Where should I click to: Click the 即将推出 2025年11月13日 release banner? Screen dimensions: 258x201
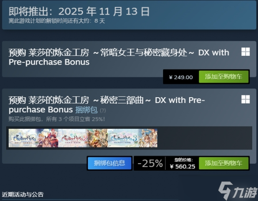129,15
